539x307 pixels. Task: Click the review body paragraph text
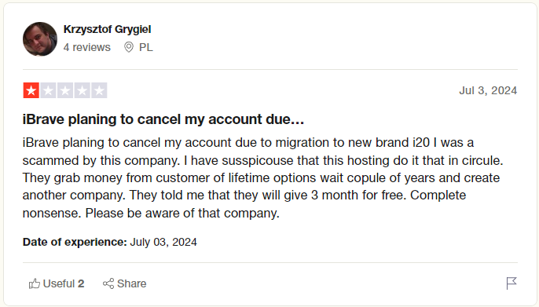coord(263,177)
